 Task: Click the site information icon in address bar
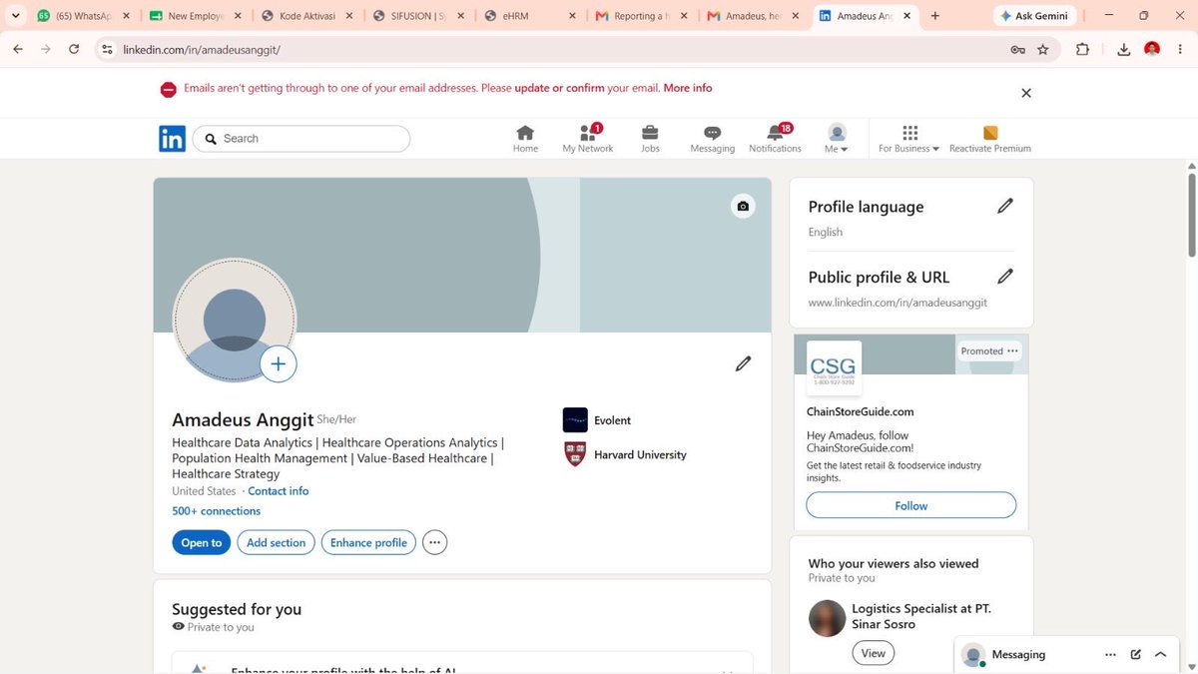[107, 49]
